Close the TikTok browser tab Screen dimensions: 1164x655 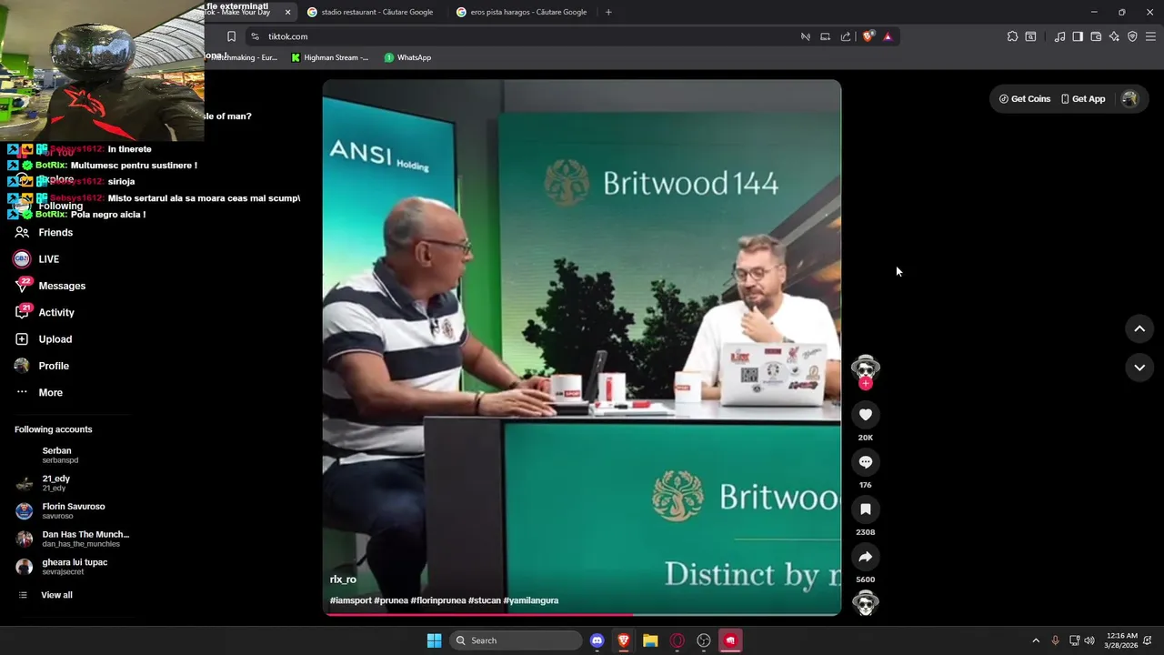pyautogui.click(x=287, y=12)
